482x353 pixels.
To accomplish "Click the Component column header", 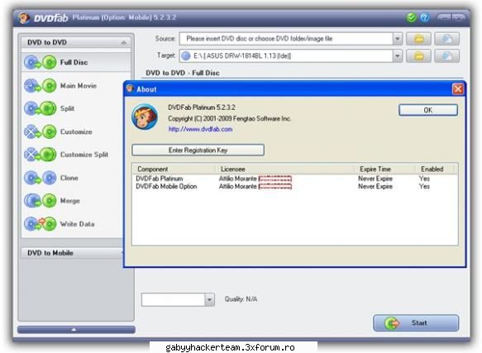I will (x=174, y=169).
